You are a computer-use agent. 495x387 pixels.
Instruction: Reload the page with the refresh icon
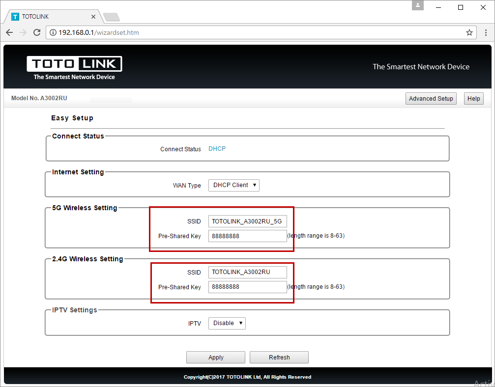tap(37, 32)
